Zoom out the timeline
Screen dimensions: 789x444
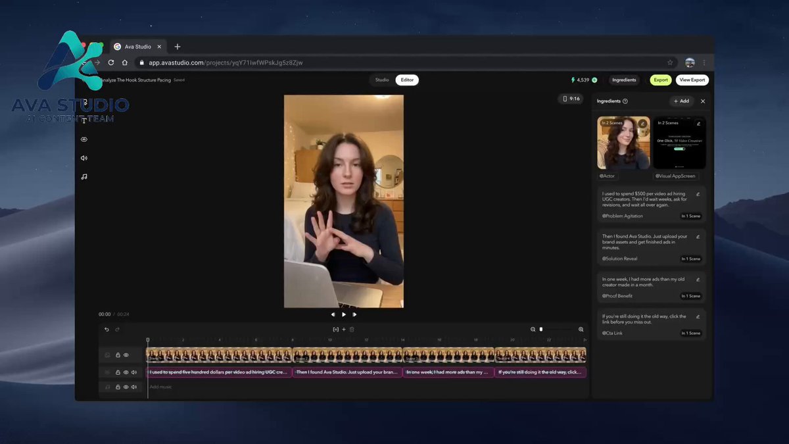533,329
